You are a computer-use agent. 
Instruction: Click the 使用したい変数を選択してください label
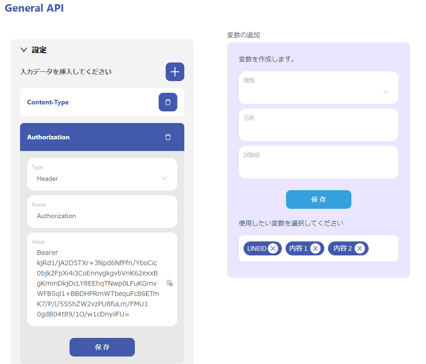[291, 223]
